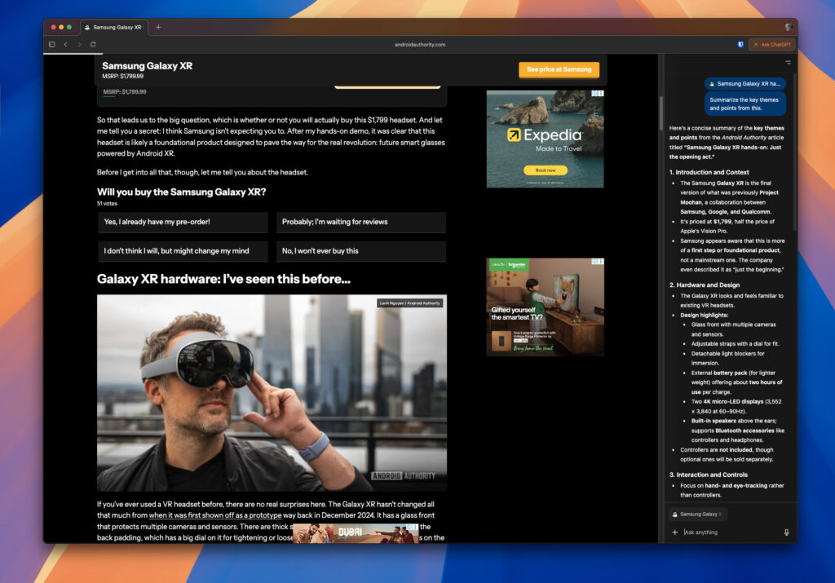
Task: Navigate back using the left chevron
Action: (66, 45)
